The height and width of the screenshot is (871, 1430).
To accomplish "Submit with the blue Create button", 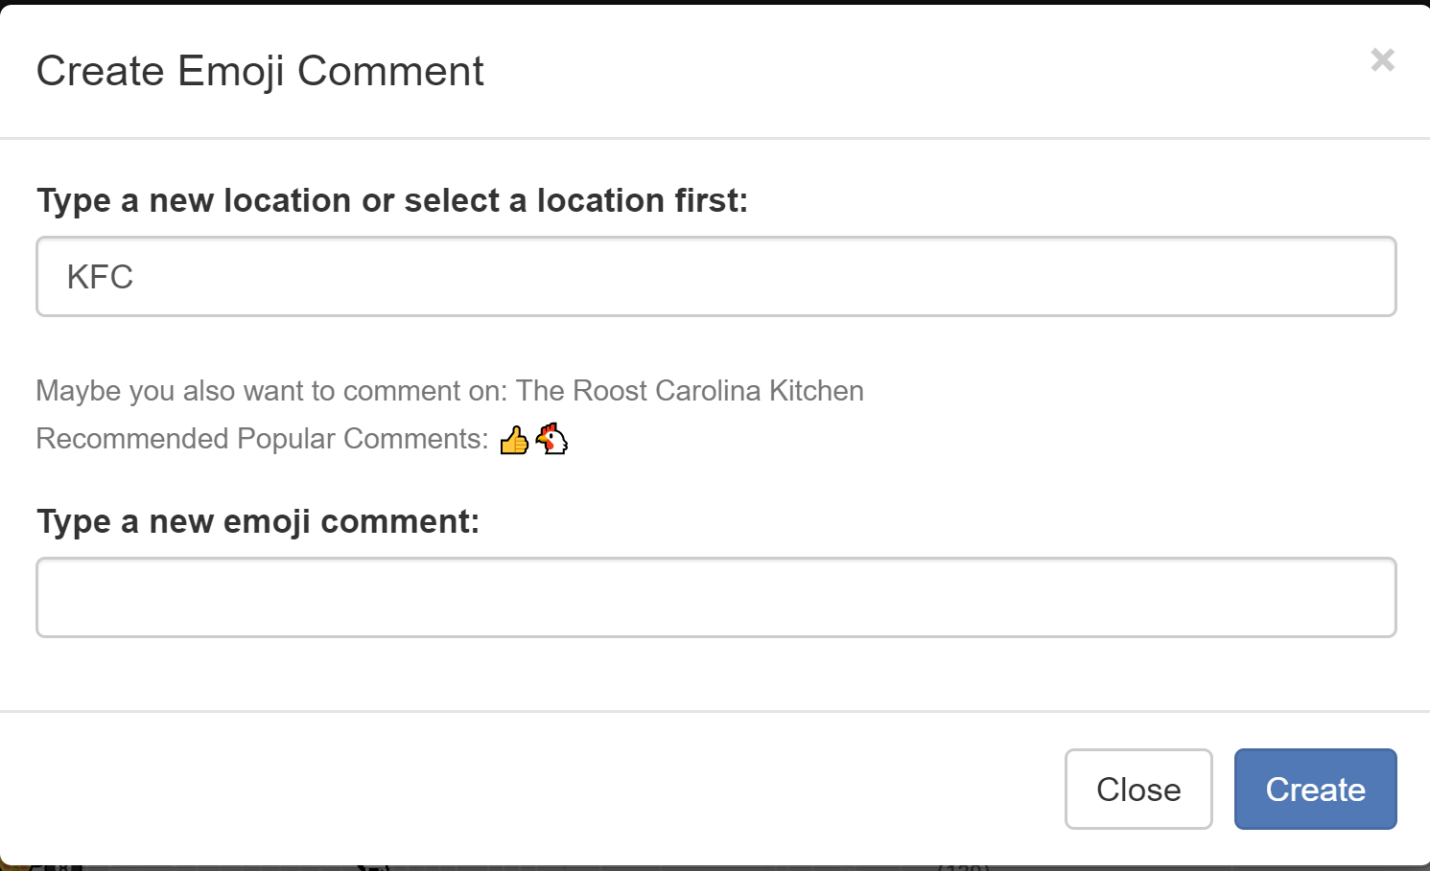I will point(1315,789).
